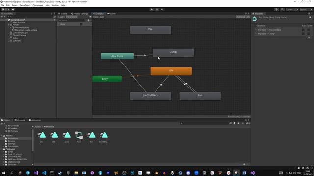This screenshot has width=314, height=176.
Task: Click the parameter search field in the Animator
Action: [72, 20]
